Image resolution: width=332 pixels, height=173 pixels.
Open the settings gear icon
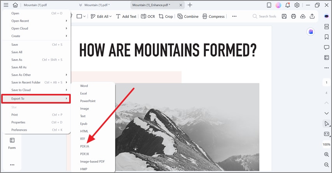click(297, 5)
